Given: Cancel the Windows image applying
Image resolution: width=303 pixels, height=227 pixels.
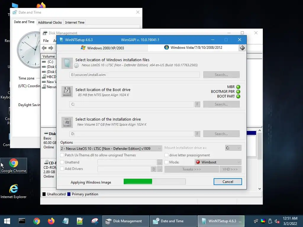Looking at the screenshot, I should 228,182.
